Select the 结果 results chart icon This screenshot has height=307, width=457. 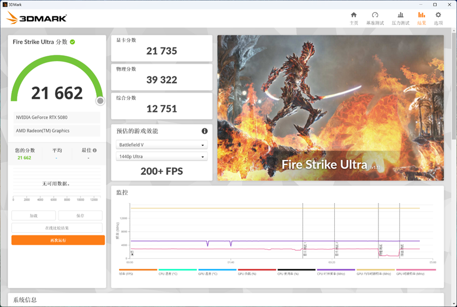click(422, 18)
